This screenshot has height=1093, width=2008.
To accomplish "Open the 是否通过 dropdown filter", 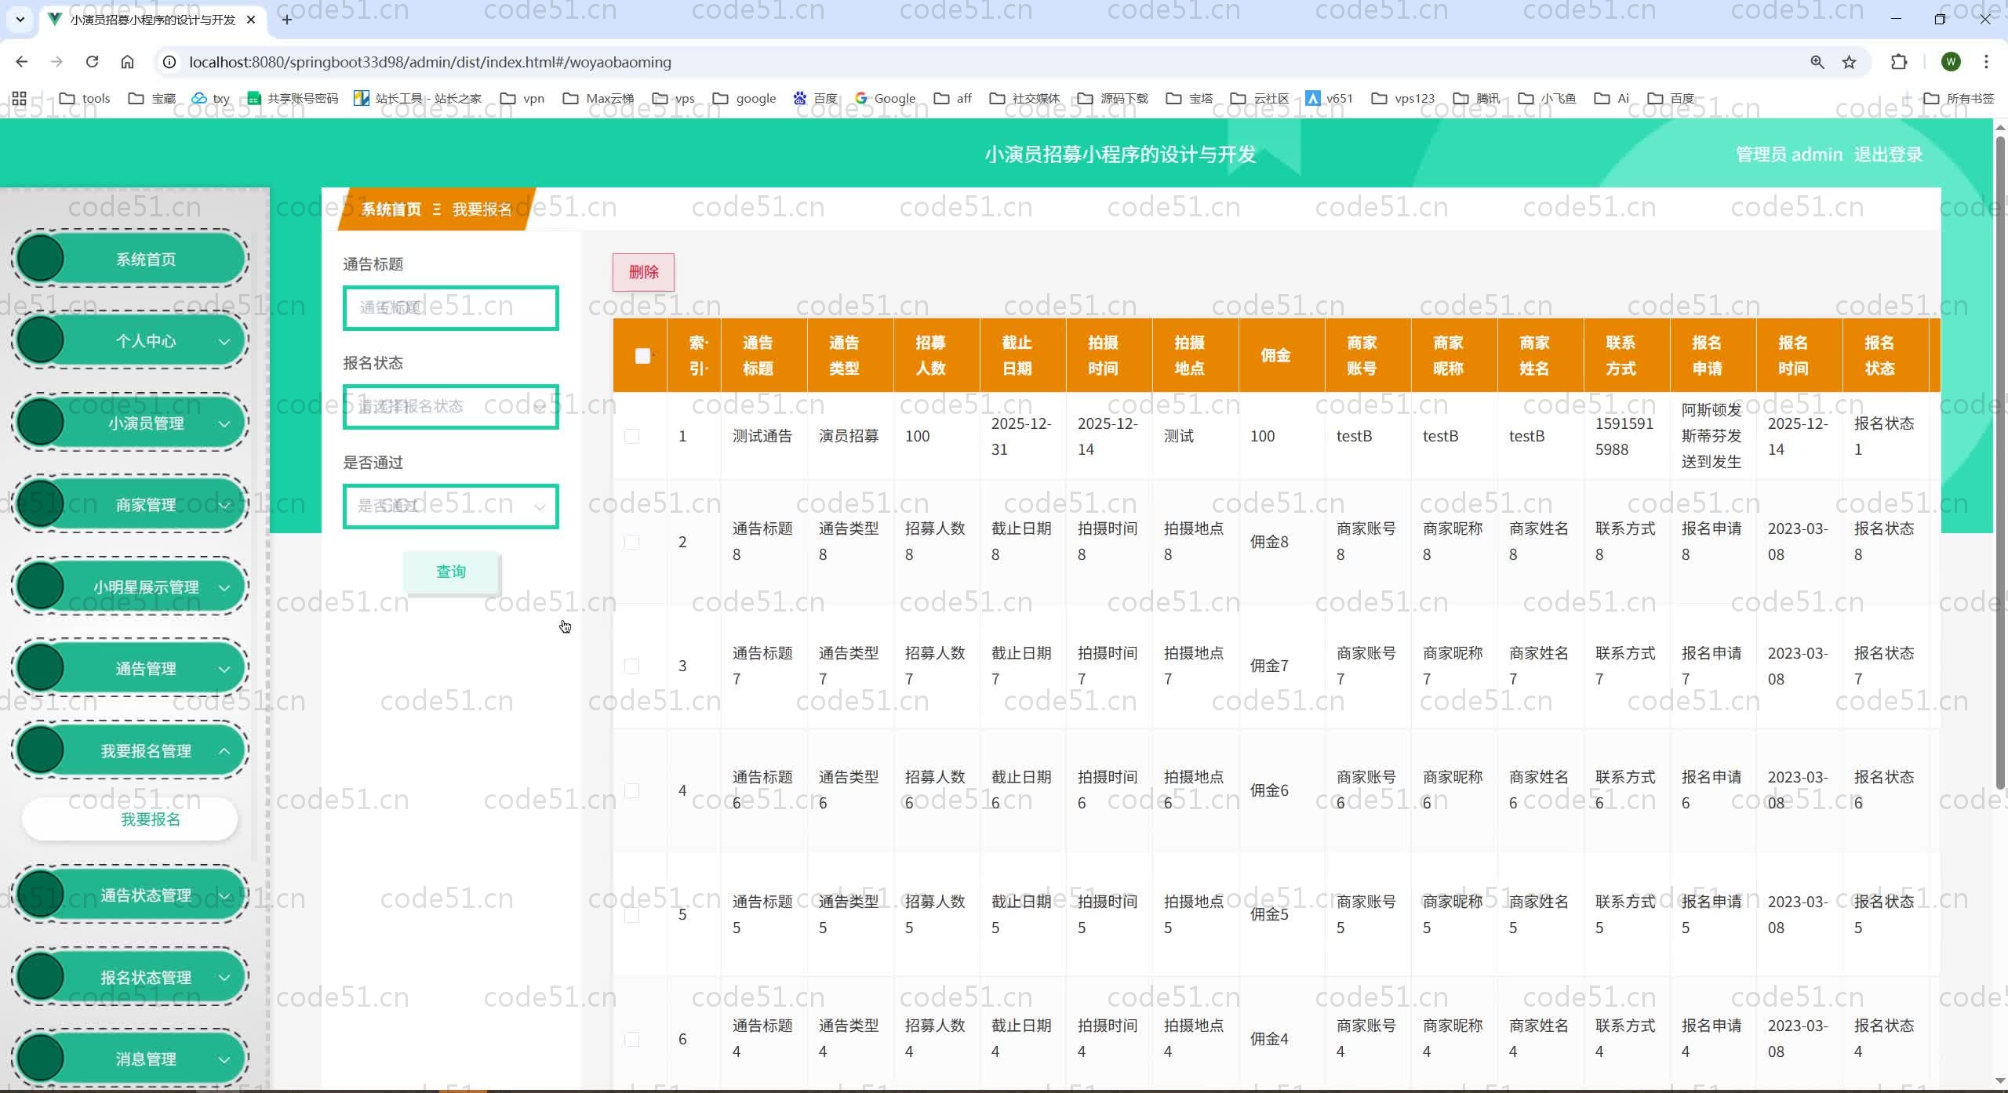I will pos(450,507).
